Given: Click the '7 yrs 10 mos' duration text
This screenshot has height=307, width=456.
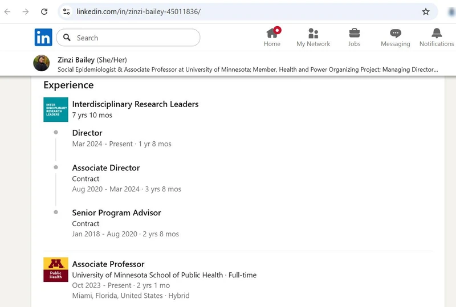Looking at the screenshot, I should pyautogui.click(x=92, y=115).
